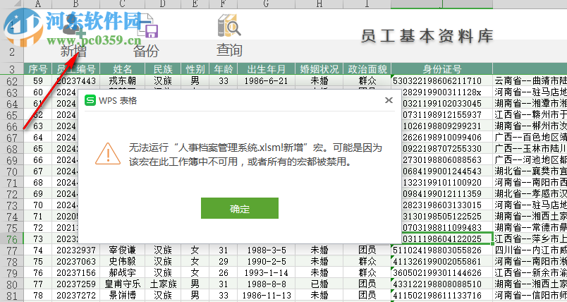Viewport: 567px width, 302px height.
Task: Click the cell with name 景饼博
Action: [123, 295]
